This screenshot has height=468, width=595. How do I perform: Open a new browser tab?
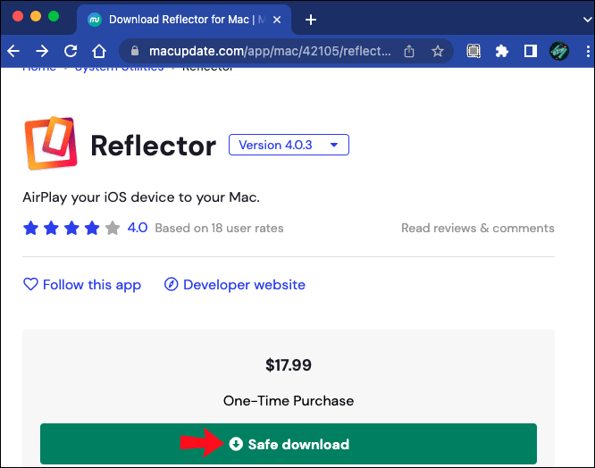(310, 20)
